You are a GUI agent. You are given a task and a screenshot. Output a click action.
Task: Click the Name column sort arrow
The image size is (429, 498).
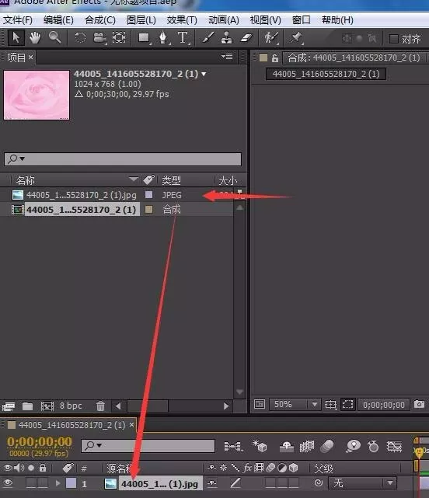click(134, 179)
